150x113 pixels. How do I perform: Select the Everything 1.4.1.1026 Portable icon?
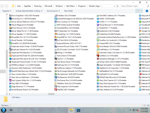(55, 34)
